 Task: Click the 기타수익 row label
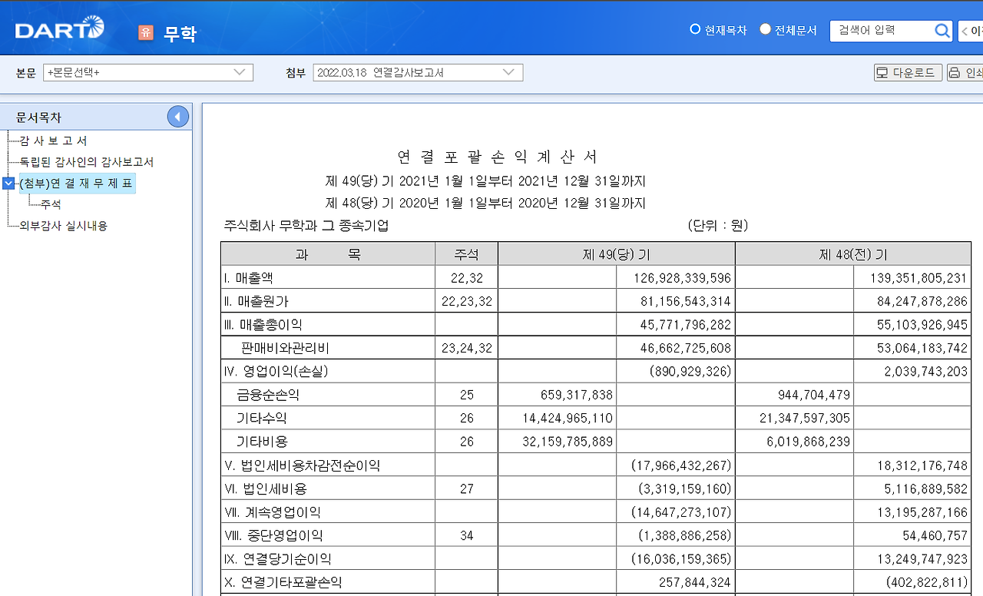coord(261,419)
